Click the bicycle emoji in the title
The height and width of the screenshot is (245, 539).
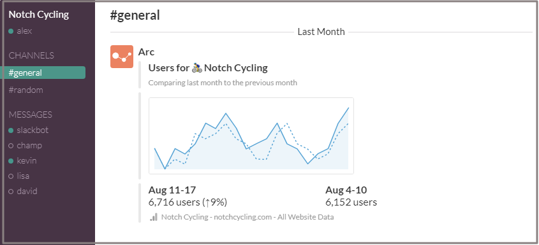click(197, 68)
